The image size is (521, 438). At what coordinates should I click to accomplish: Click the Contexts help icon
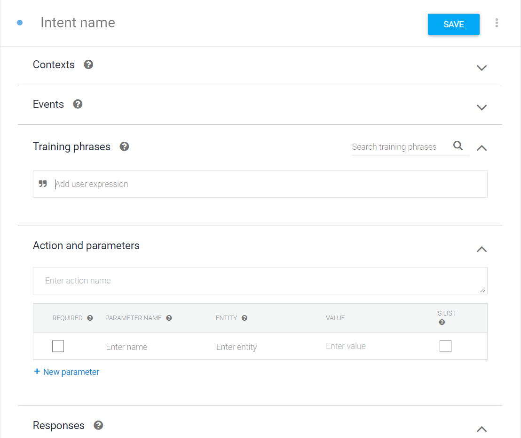pyautogui.click(x=88, y=65)
